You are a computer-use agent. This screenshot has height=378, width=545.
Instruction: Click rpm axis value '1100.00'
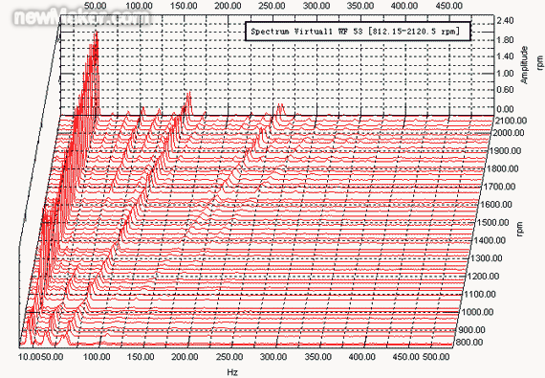click(x=480, y=294)
